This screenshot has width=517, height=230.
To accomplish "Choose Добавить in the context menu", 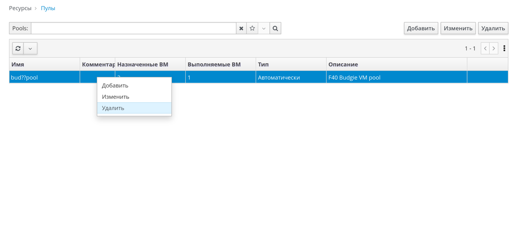I will (115, 86).
